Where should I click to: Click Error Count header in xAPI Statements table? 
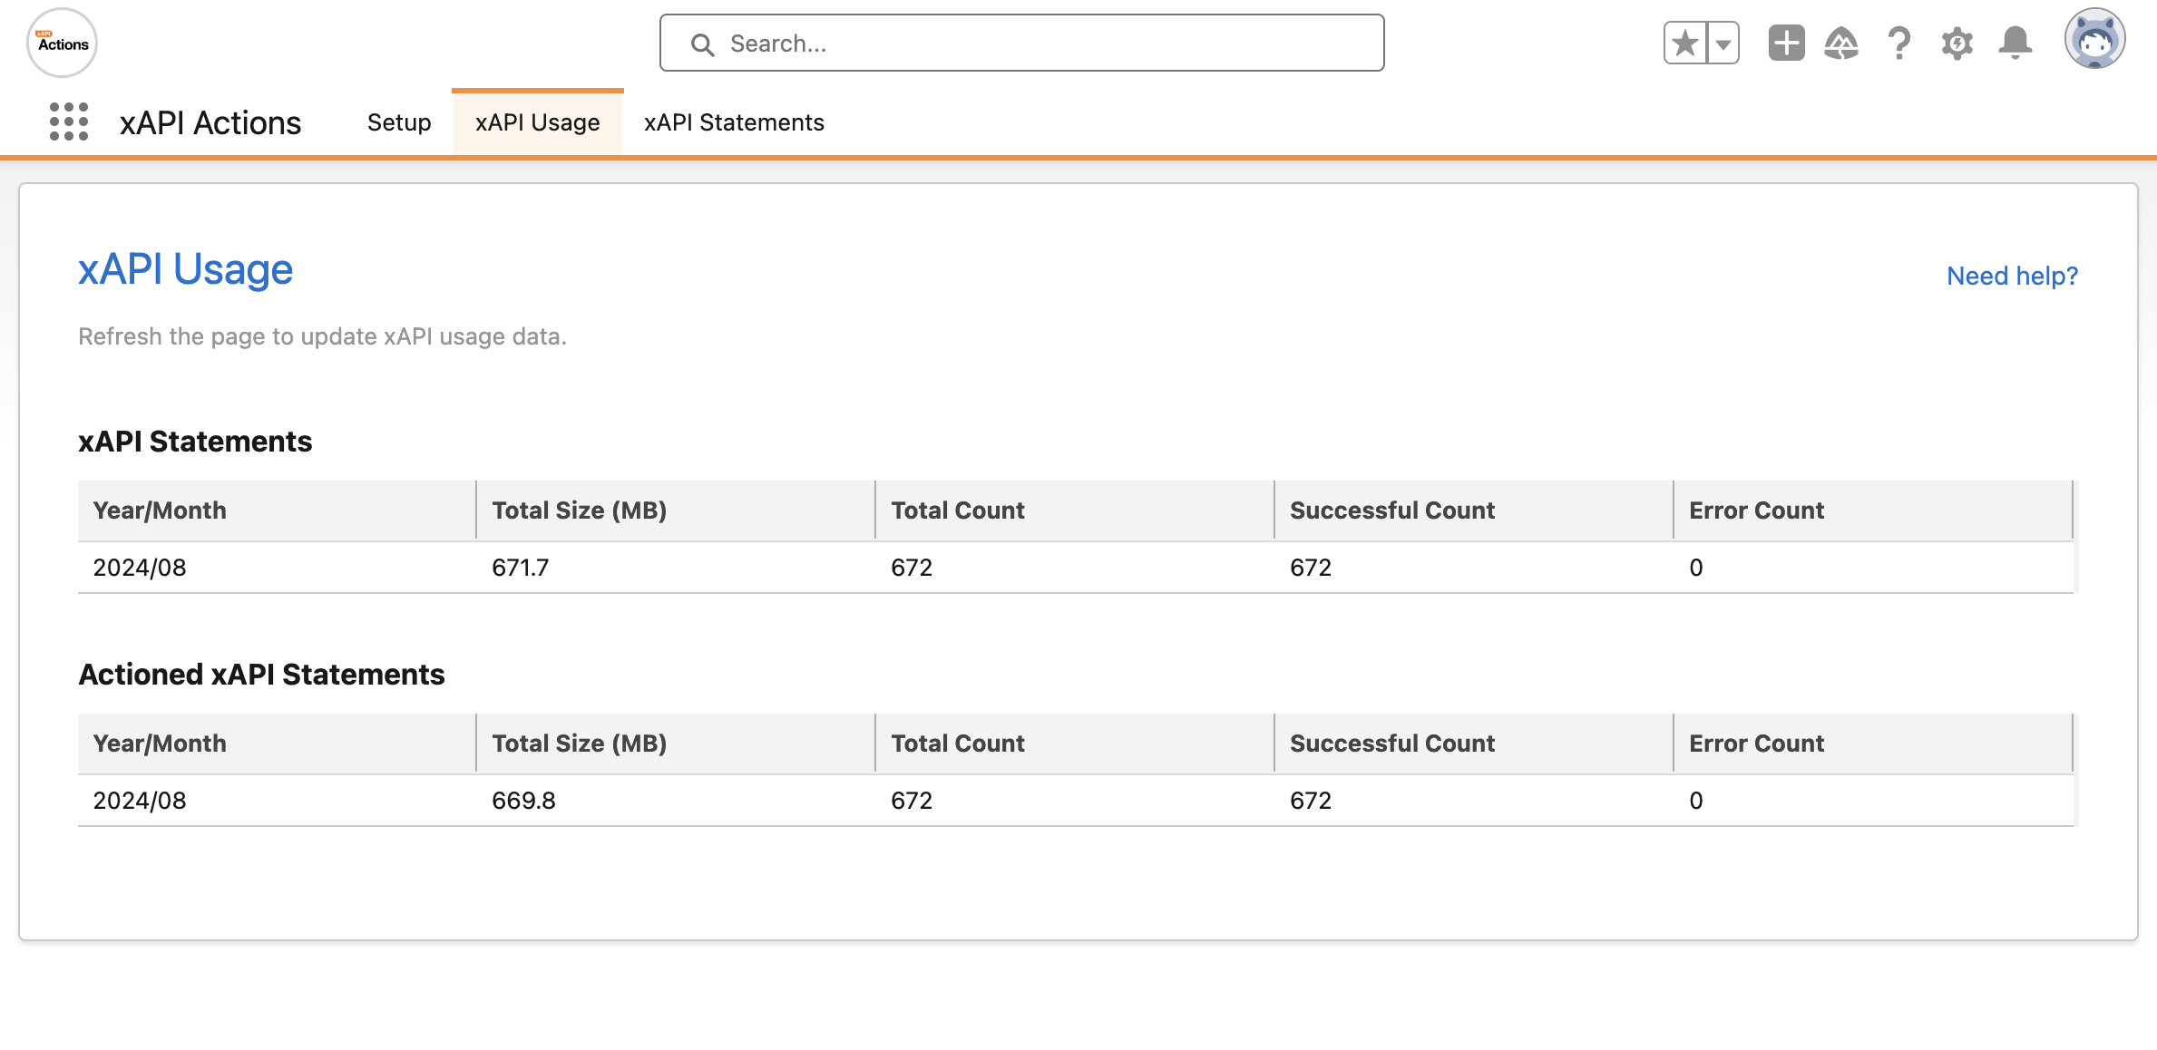click(1756, 510)
